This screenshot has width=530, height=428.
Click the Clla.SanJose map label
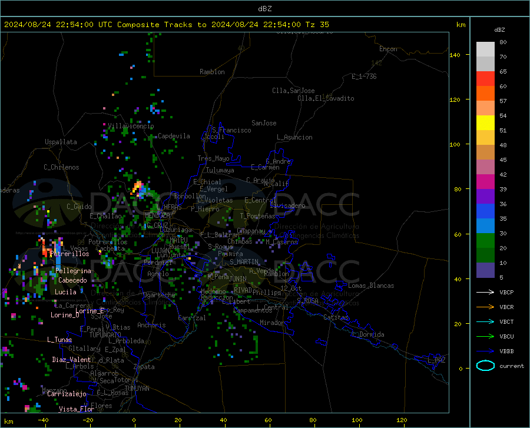point(293,91)
